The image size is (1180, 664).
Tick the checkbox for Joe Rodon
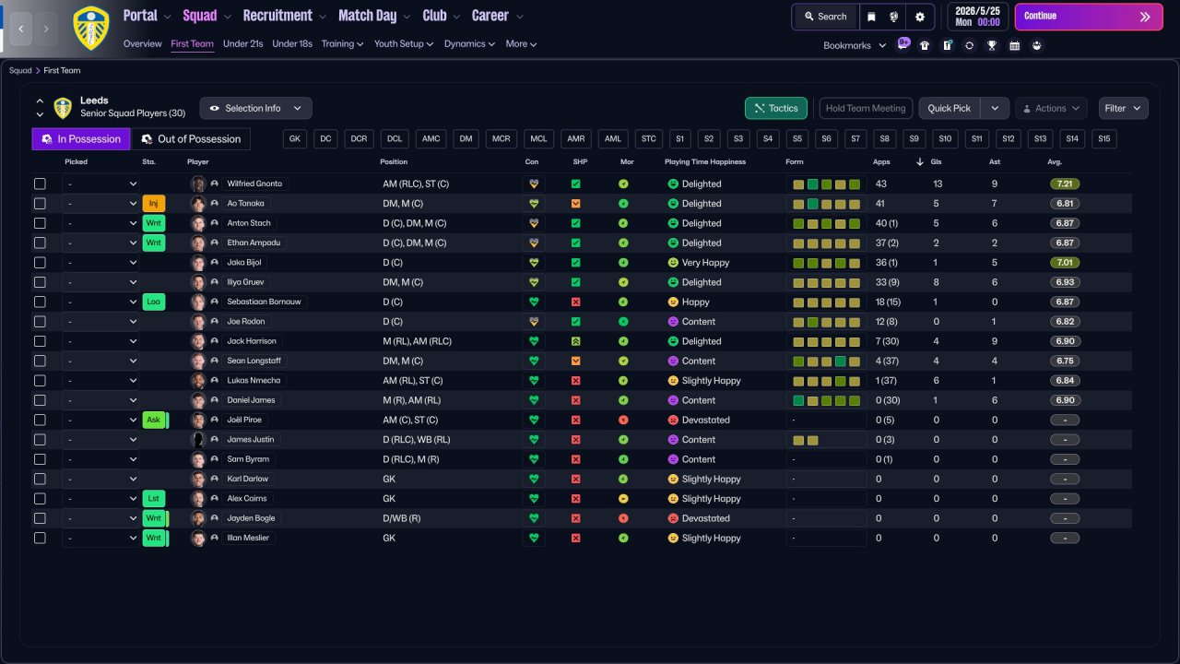(40, 321)
